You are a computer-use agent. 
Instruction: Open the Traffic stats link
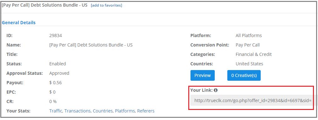click(x=56, y=111)
